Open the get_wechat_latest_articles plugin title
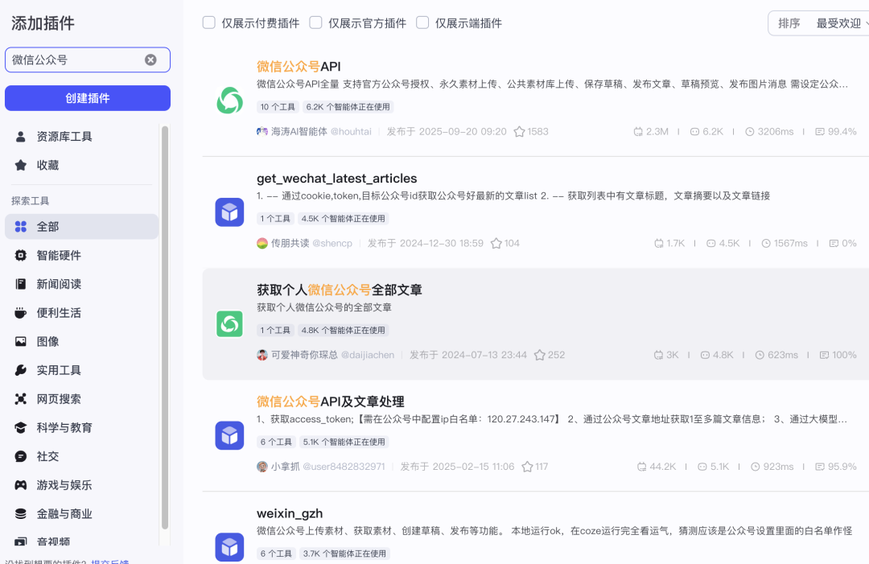Viewport: 869px width, 564px height. pyautogui.click(x=337, y=179)
